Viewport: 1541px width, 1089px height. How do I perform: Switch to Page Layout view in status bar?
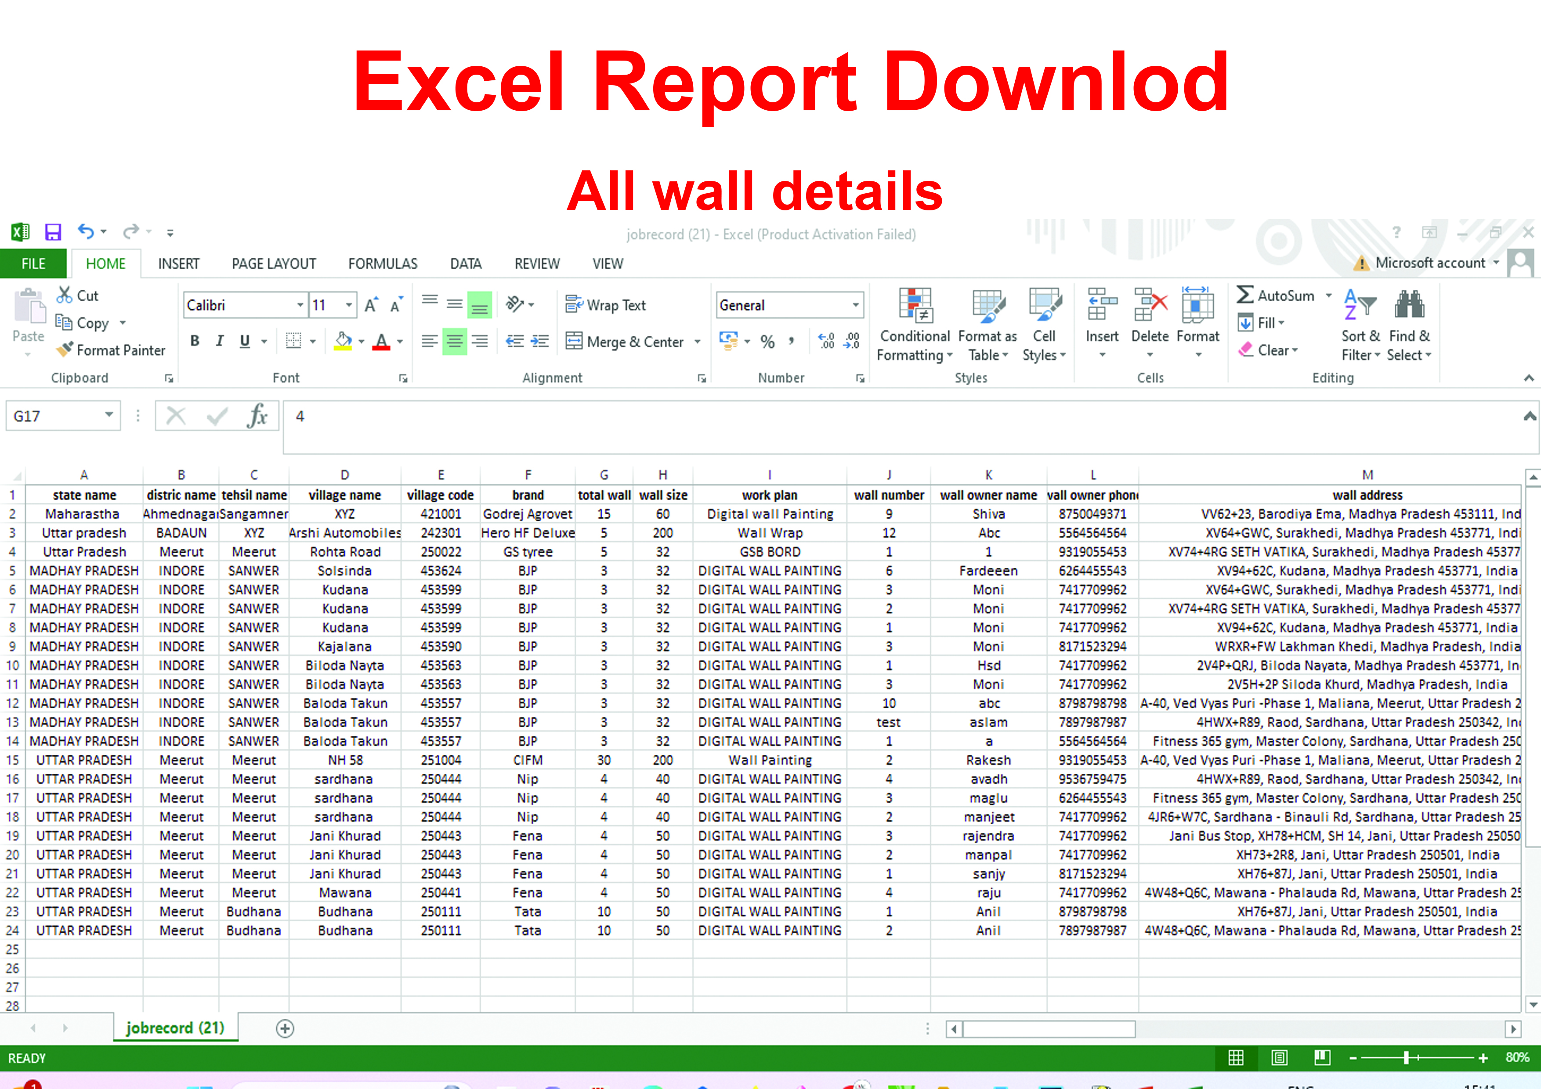[1279, 1058]
